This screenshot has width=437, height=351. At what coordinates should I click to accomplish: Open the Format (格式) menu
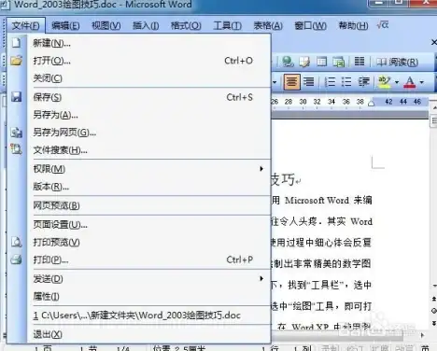point(186,25)
